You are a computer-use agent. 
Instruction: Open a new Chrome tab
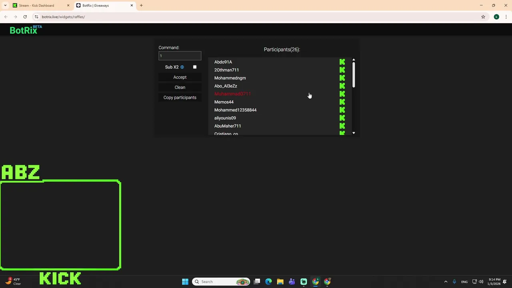point(141,6)
